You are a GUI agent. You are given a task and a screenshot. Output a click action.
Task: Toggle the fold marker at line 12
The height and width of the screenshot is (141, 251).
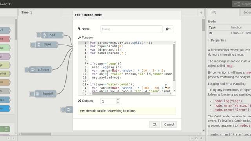88,81
